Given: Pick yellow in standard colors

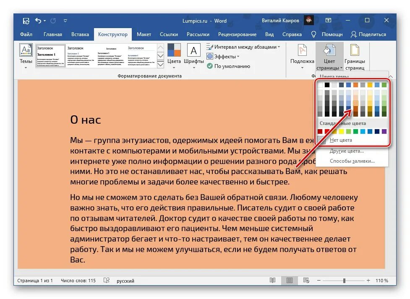Looking at the screenshot, I should 341,131.
